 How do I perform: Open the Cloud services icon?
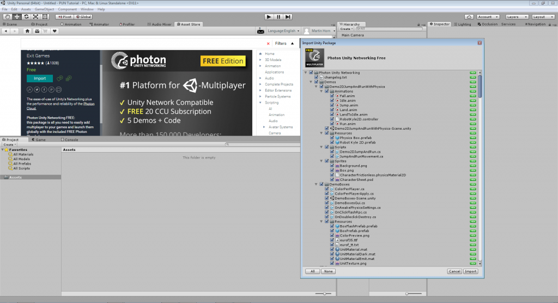[x=469, y=17]
